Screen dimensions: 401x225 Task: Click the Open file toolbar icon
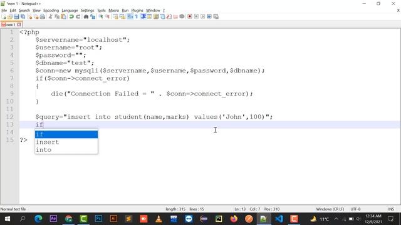pyautogui.click(x=10, y=17)
